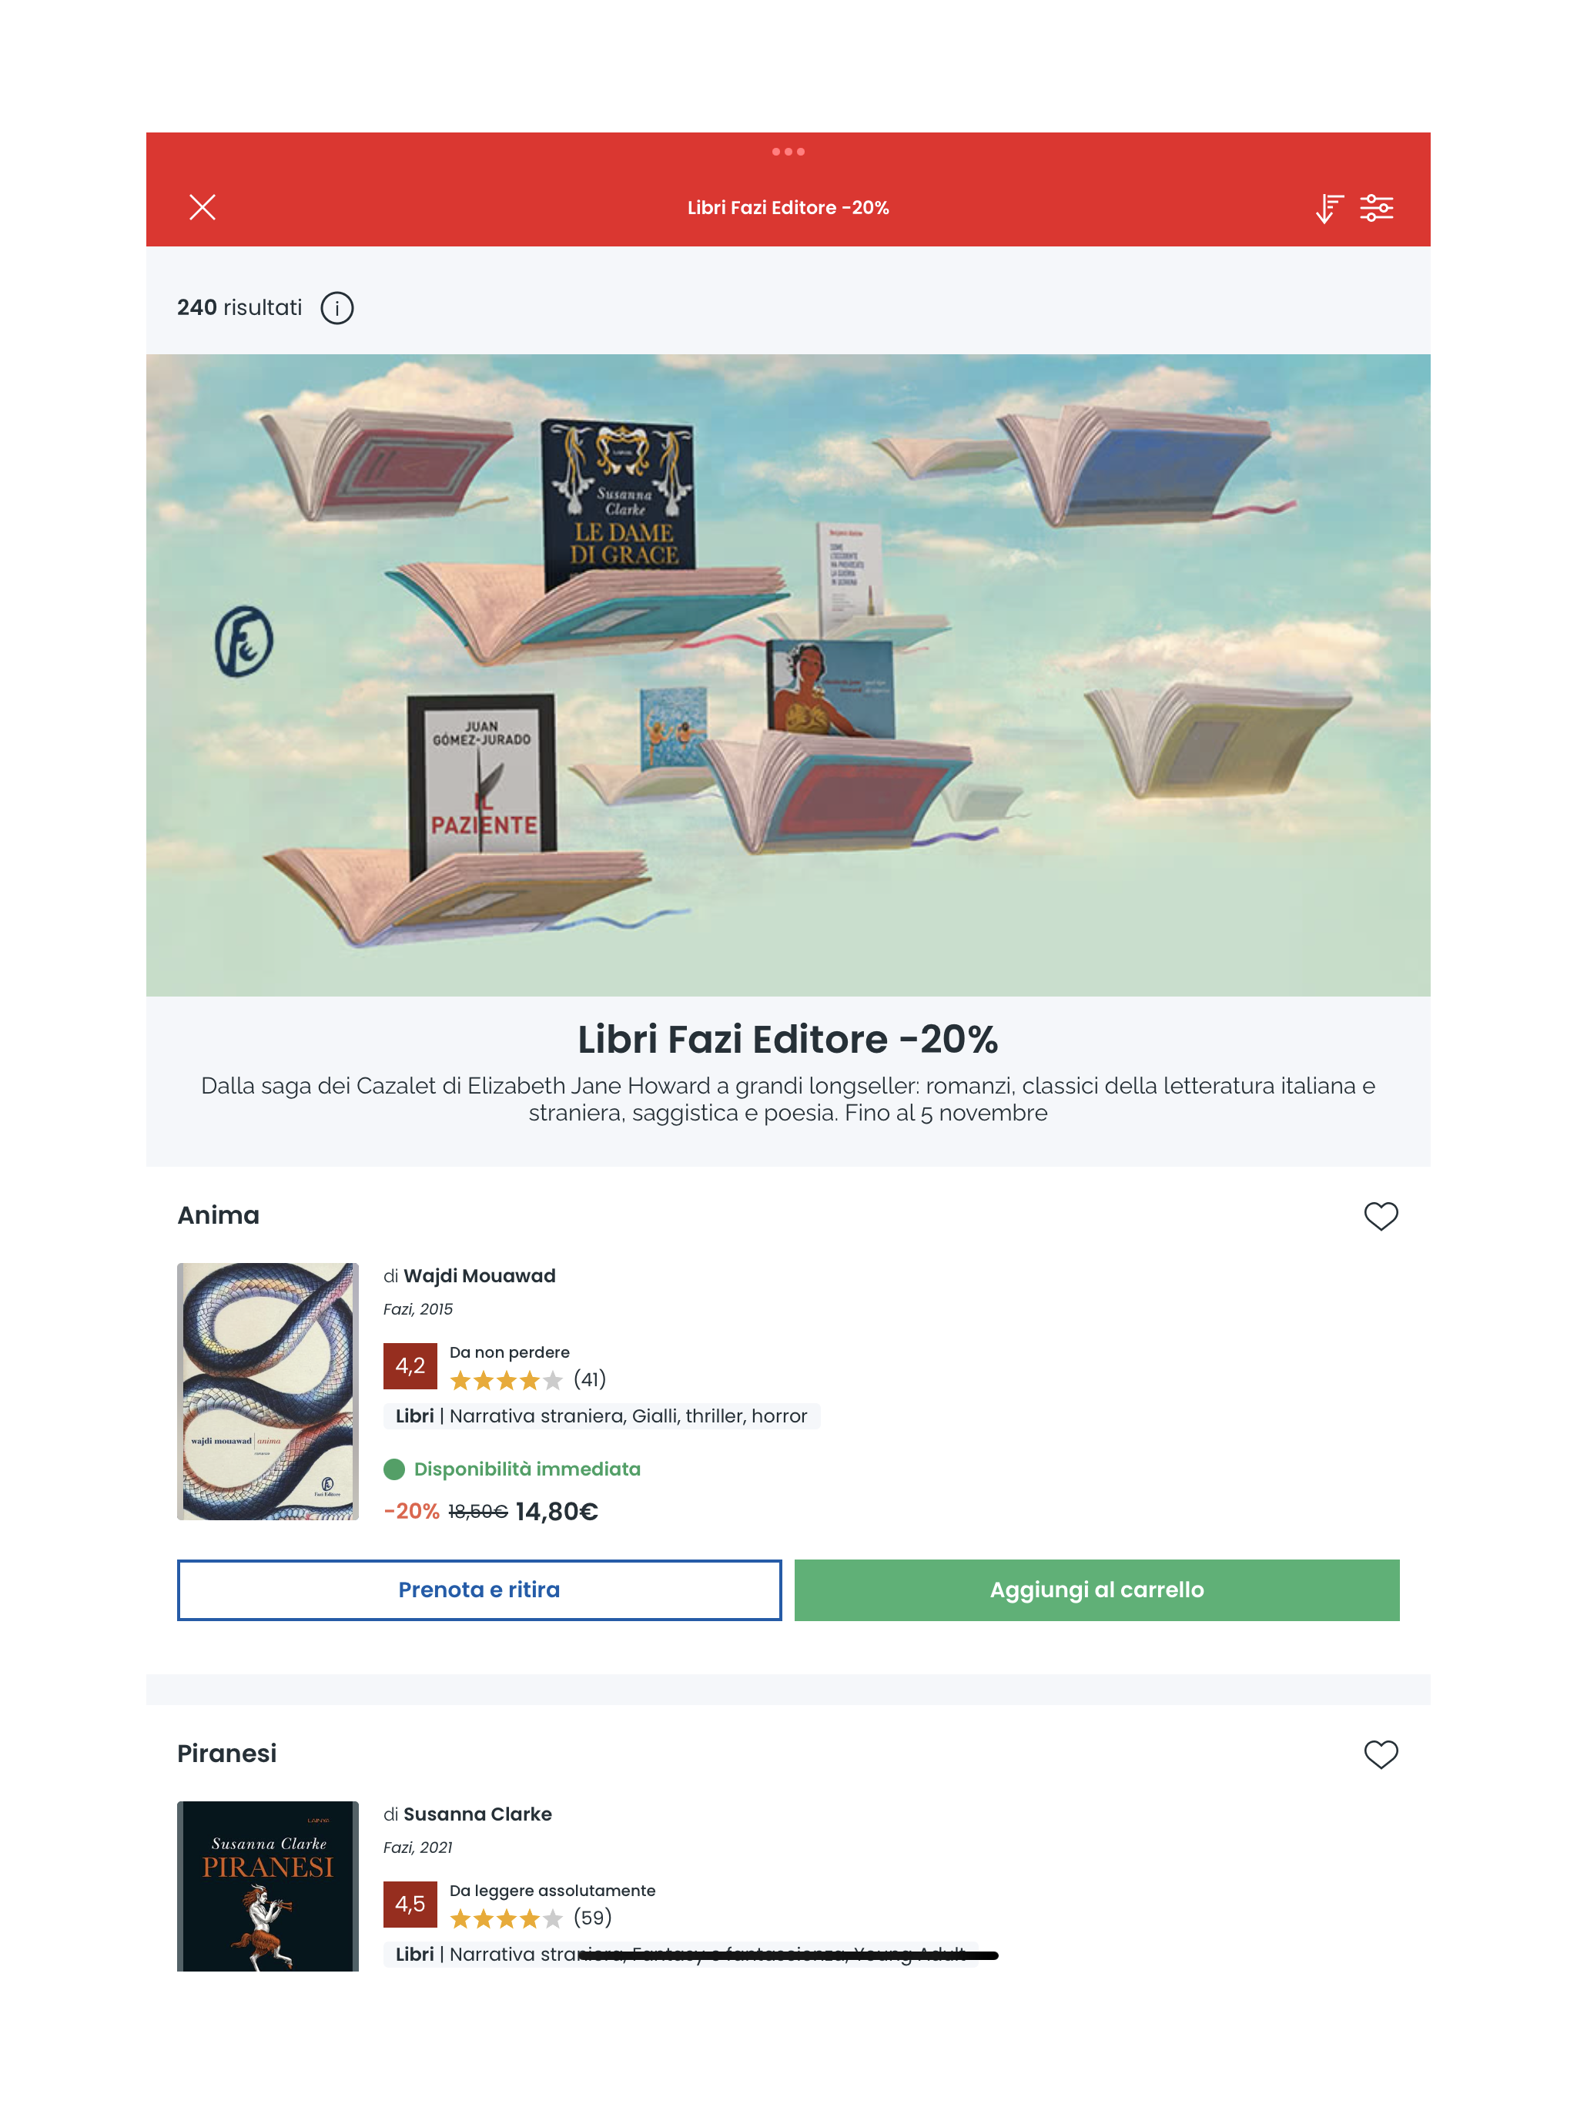Click Aggiungi al carrello for Anima
Image resolution: width=1577 pixels, height=2104 pixels.
[x=1097, y=1590]
